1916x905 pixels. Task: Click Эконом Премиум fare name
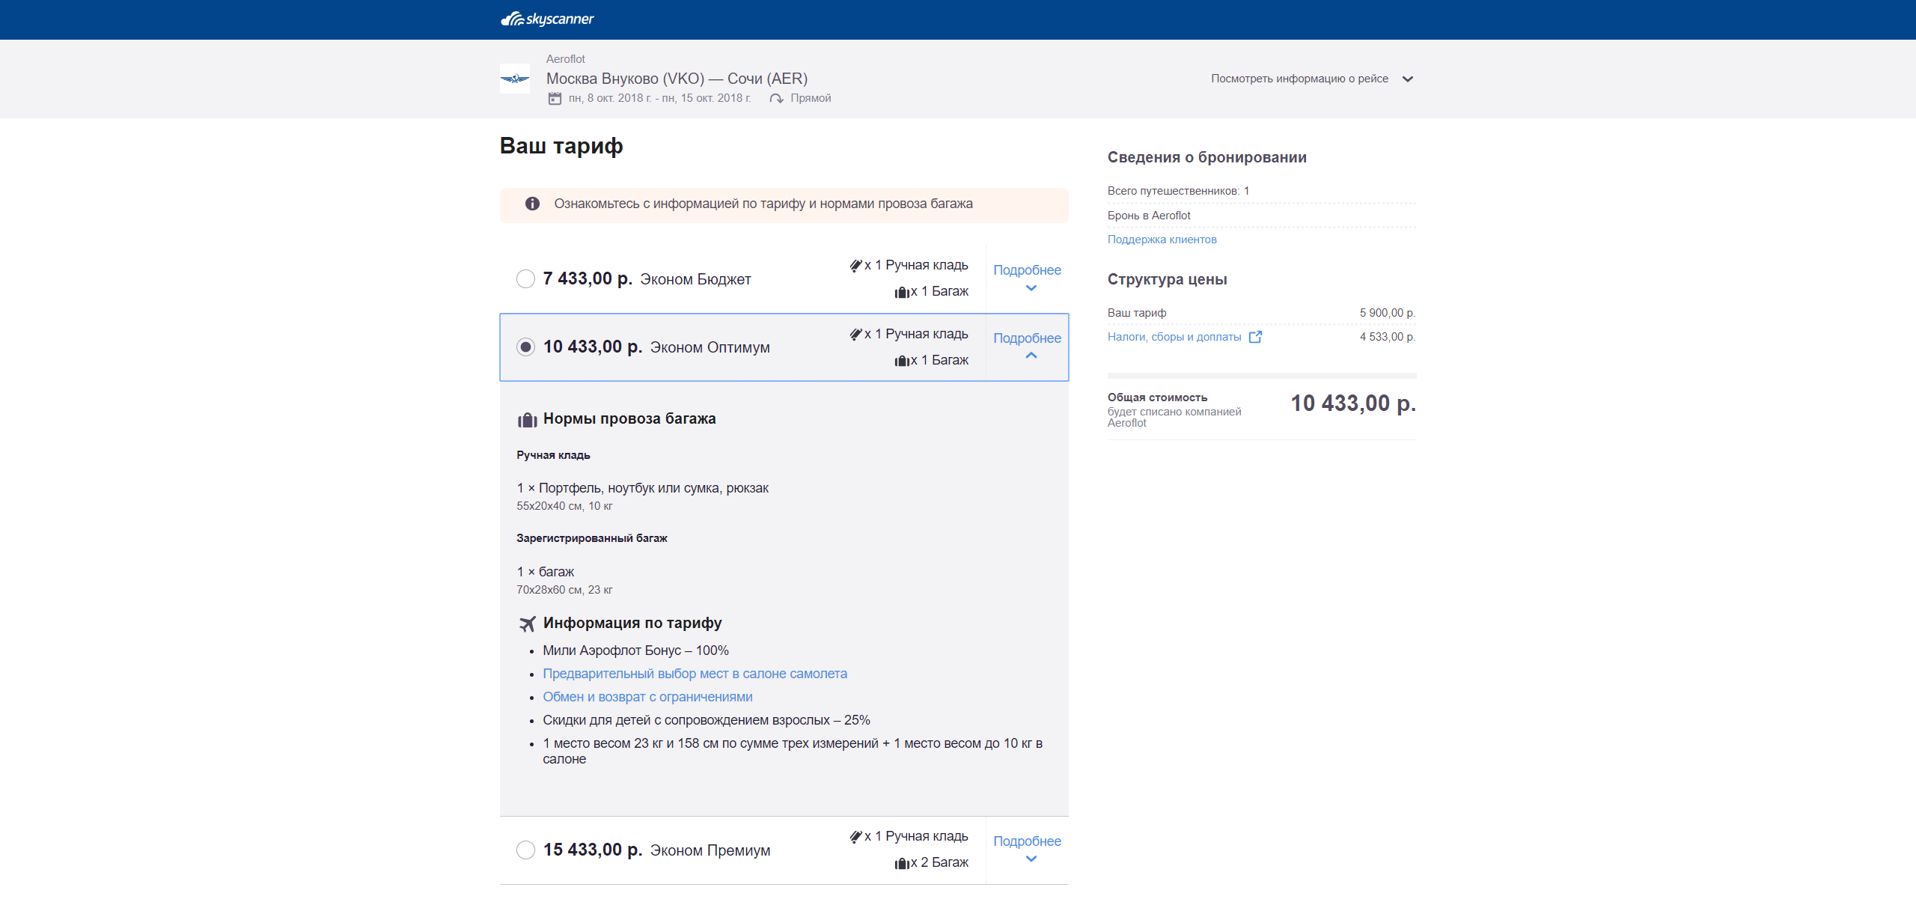710,850
